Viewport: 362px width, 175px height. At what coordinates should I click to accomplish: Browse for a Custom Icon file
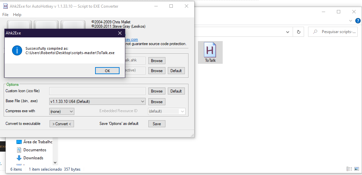click(157, 91)
